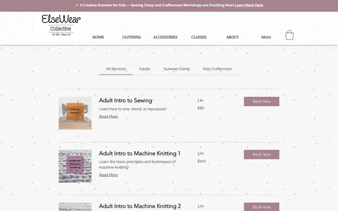Viewport: 338px width, 211px height.
Task: Book Now for Adult Intro to Machine Knitting 2
Action: point(261,207)
